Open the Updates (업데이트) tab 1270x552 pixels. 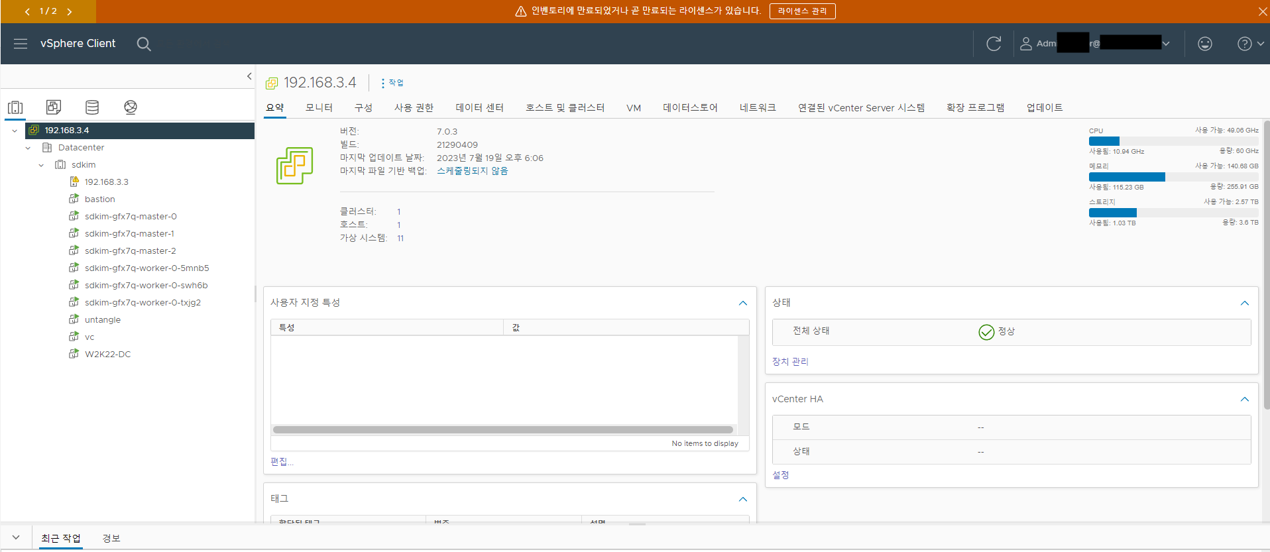(1045, 107)
